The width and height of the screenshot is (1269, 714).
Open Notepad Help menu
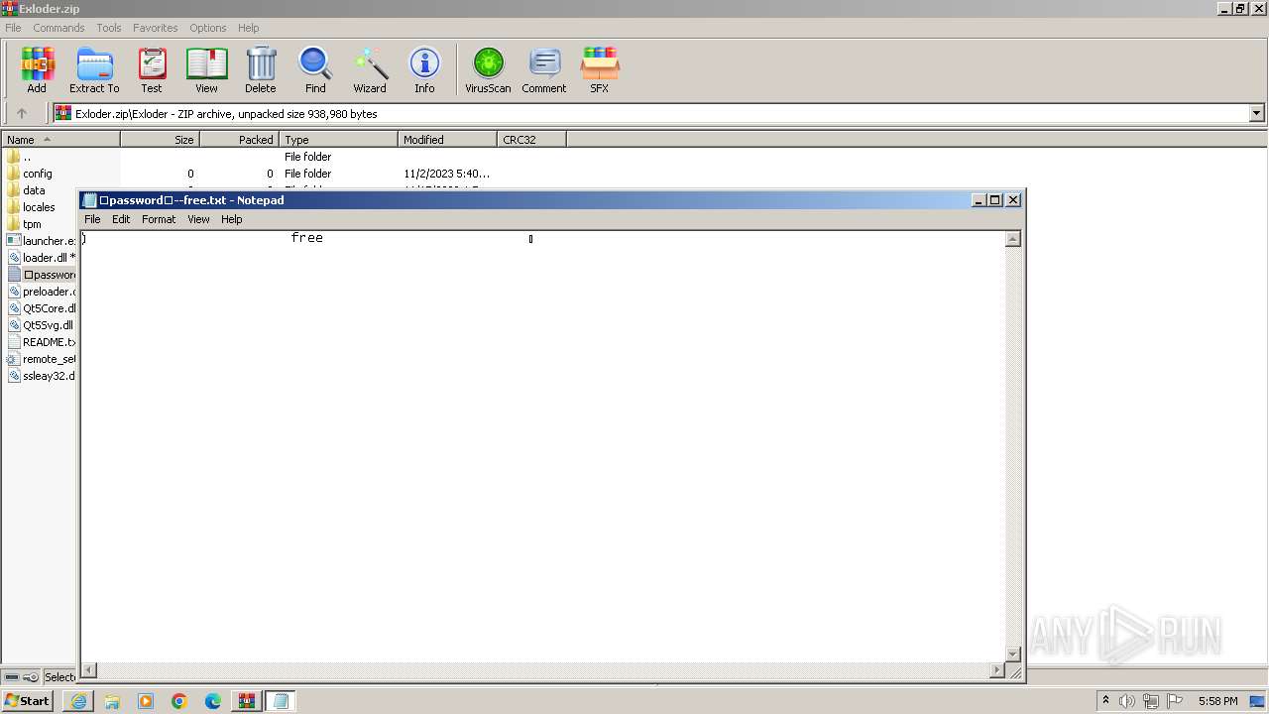(x=232, y=219)
